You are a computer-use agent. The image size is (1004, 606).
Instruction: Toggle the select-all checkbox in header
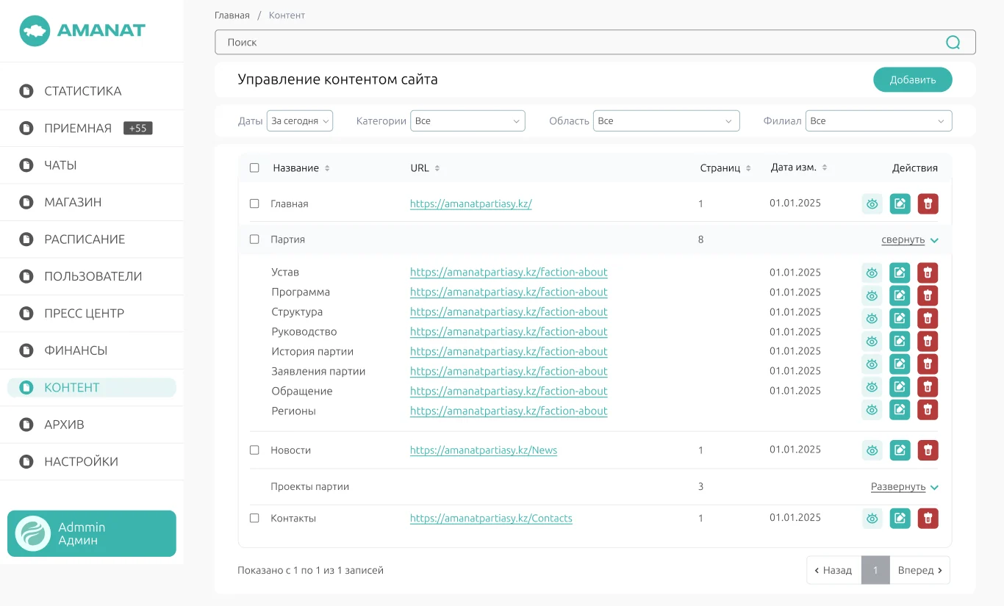pyautogui.click(x=254, y=168)
